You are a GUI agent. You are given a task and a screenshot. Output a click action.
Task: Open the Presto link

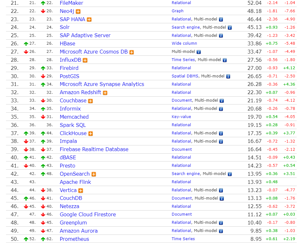pos(68,166)
